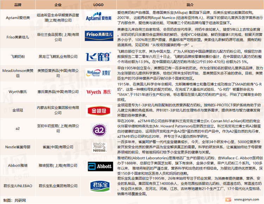Click 君乐宝乳业集团有限公司 cell

coord(58,186)
